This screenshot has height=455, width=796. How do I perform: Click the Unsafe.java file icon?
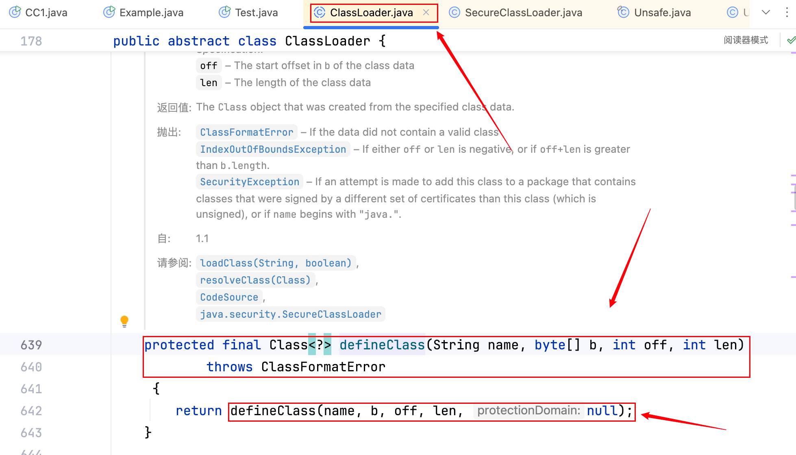[623, 13]
